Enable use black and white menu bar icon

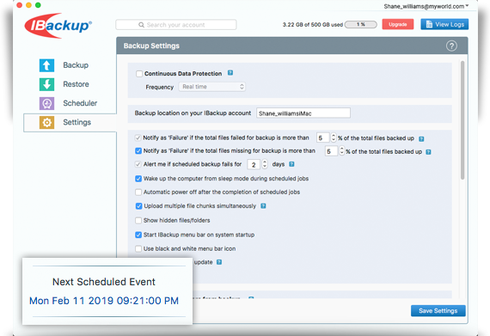click(138, 249)
